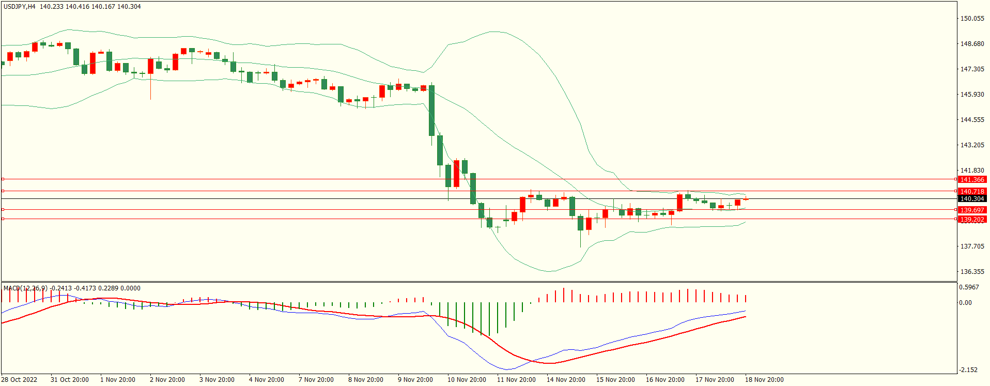The image size is (990, 386).
Task: Click the 7 Nov 20:00 time label
Action: click(x=316, y=380)
